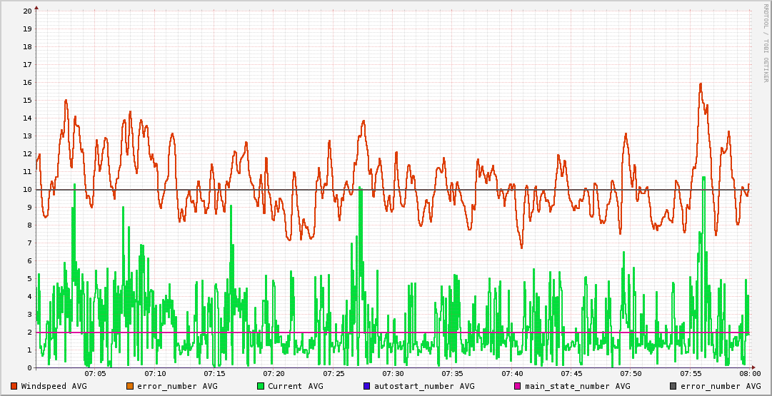Click the Y-axis value 8
Screen dimensions: 772x396
coord(30,225)
